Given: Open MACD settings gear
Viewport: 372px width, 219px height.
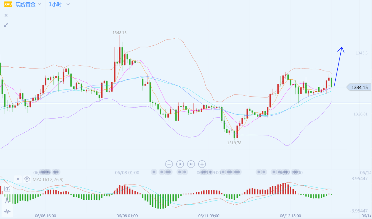Looking at the screenshot, I should pyautogui.click(x=27, y=179).
